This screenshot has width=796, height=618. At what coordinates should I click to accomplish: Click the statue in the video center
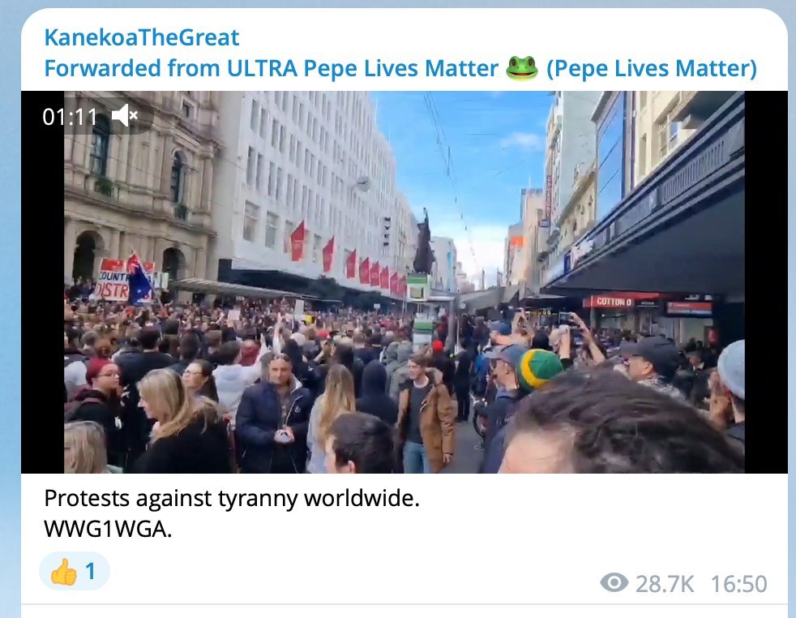[x=423, y=244]
